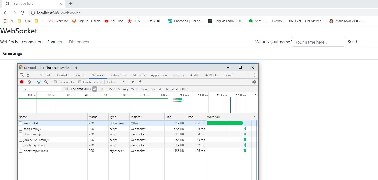This screenshot has height=180, width=378.
Task: Open the apps grid bookmark icon
Action: [6, 21]
